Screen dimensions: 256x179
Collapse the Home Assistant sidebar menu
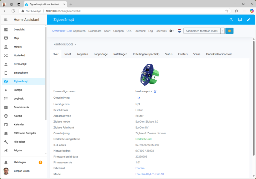click(6, 20)
